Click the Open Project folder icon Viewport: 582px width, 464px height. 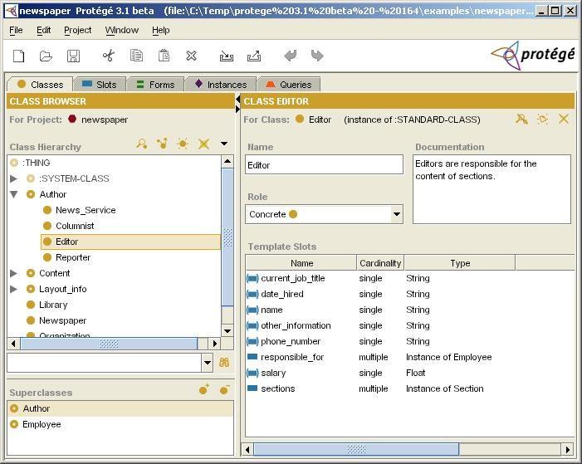pyautogui.click(x=46, y=56)
